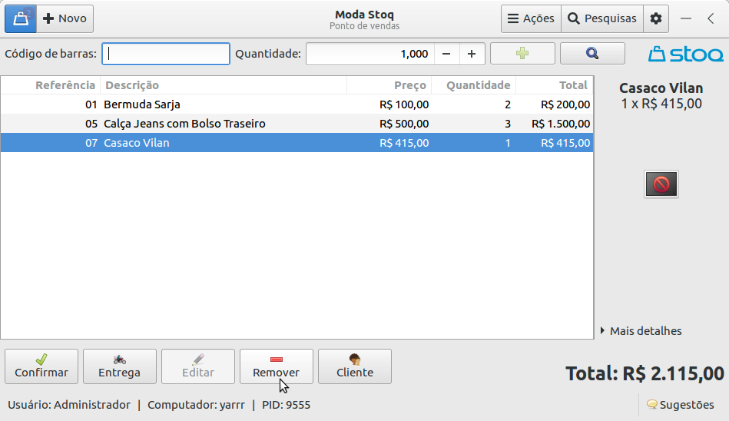
Task: Click the back chevron in title bar
Action: 711,18
